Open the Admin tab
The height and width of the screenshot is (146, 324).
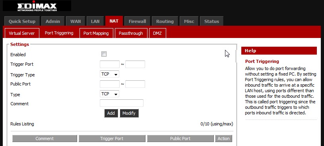click(x=53, y=21)
